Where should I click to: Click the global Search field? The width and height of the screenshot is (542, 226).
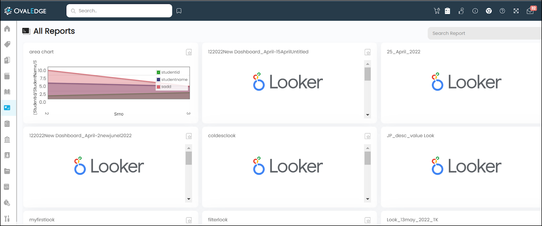point(119,11)
